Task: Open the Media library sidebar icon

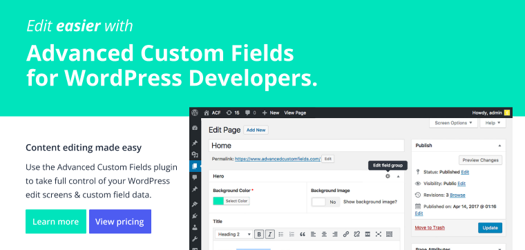Action: pos(195,154)
